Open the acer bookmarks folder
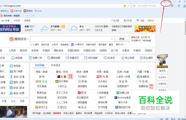 click(38, 11)
